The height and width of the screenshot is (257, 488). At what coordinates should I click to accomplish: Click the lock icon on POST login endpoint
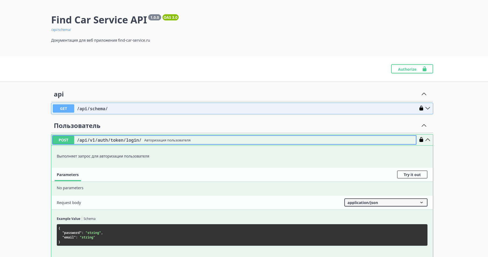[421, 140]
